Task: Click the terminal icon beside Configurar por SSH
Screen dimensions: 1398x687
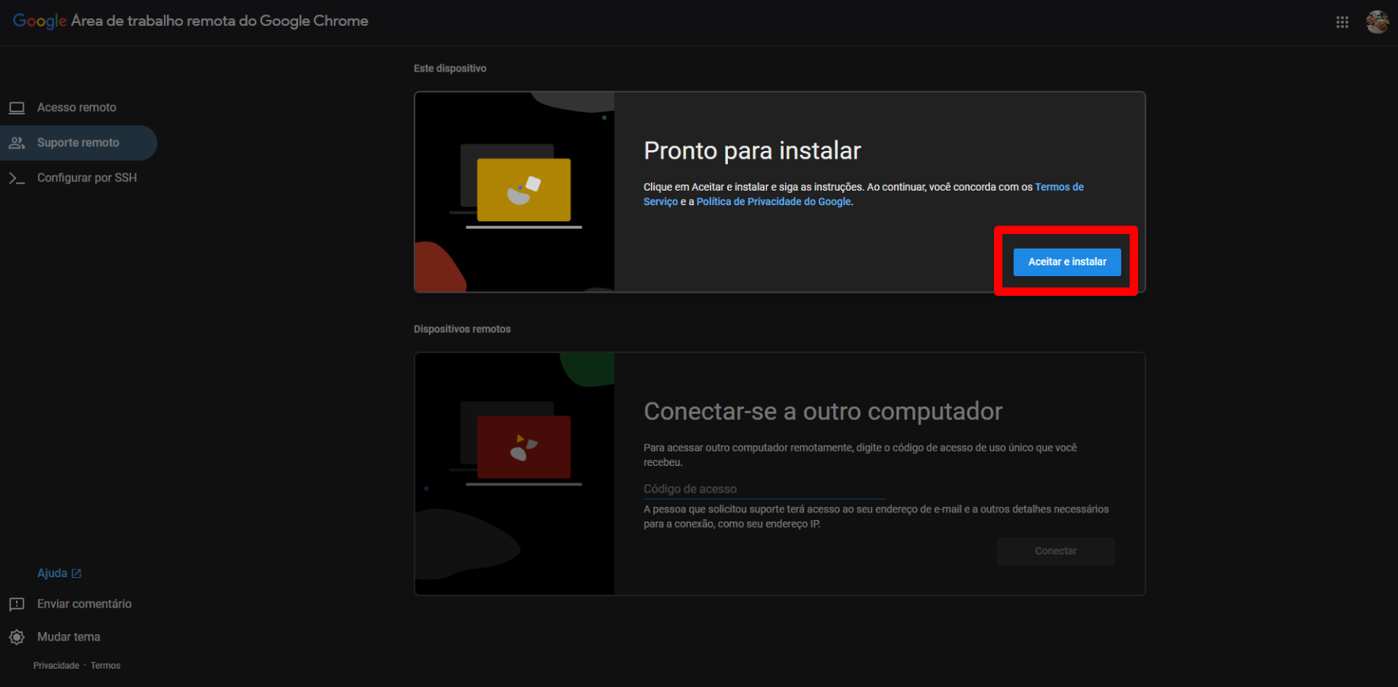Action: (17, 178)
